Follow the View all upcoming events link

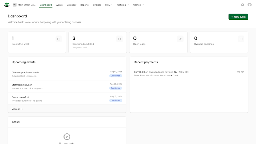(x=17, y=109)
